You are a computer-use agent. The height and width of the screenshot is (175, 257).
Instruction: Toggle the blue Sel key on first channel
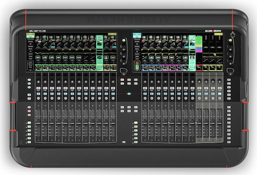pos(39,94)
